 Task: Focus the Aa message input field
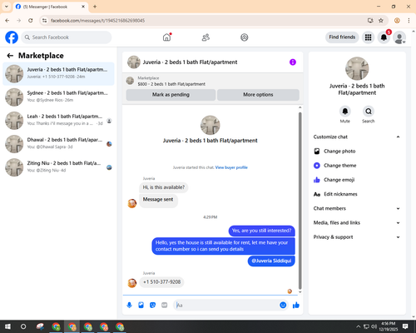pos(226,306)
